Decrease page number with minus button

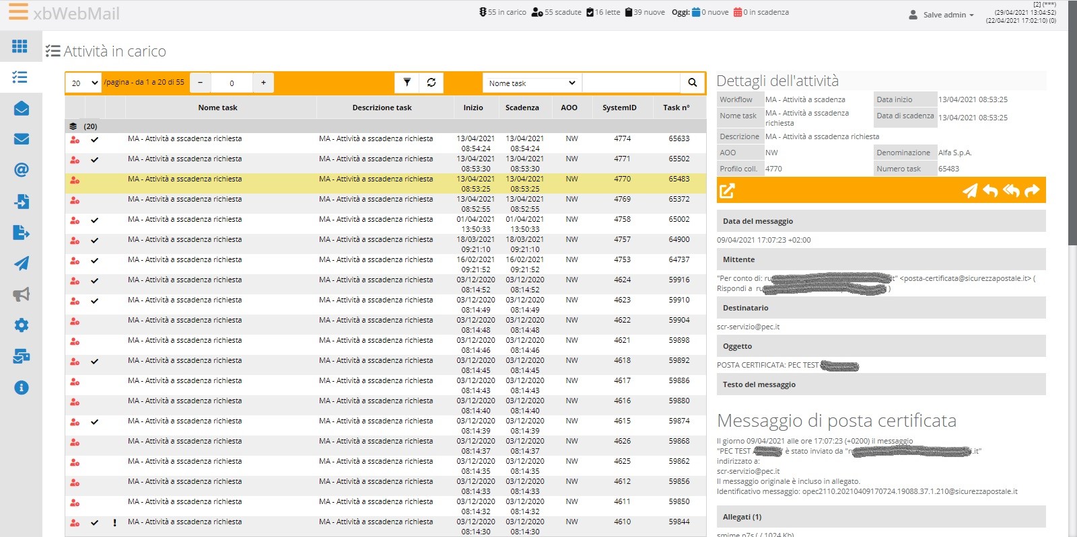(200, 83)
